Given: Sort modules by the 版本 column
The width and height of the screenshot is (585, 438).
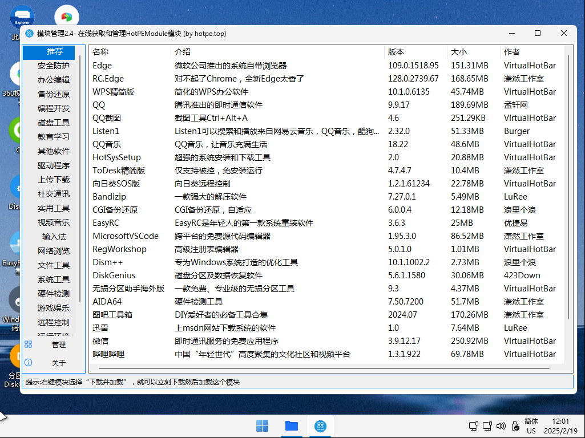Looking at the screenshot, I should (x=415, y=52).
